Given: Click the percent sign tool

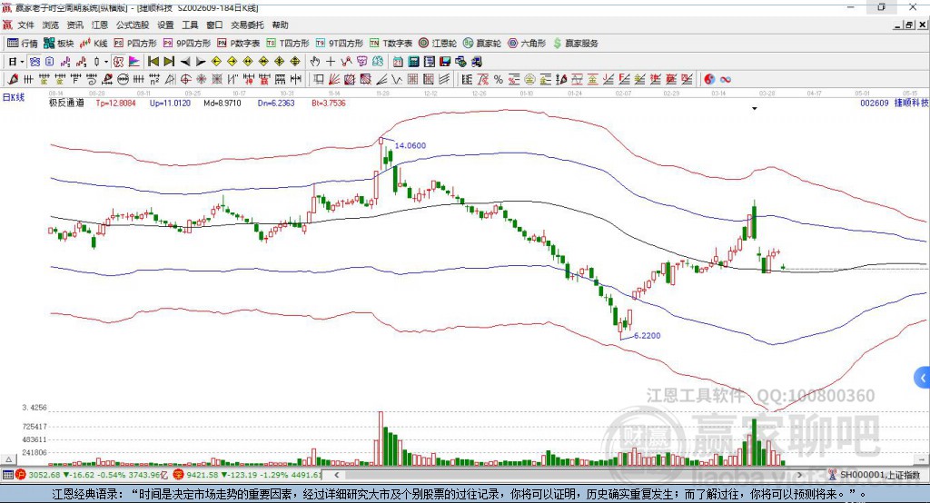Looking at the screenshot, I should pyautogui.click(x=499, y=80).
